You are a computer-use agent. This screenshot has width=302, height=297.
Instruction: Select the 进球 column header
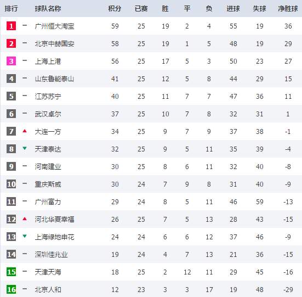tap(233, 9)
